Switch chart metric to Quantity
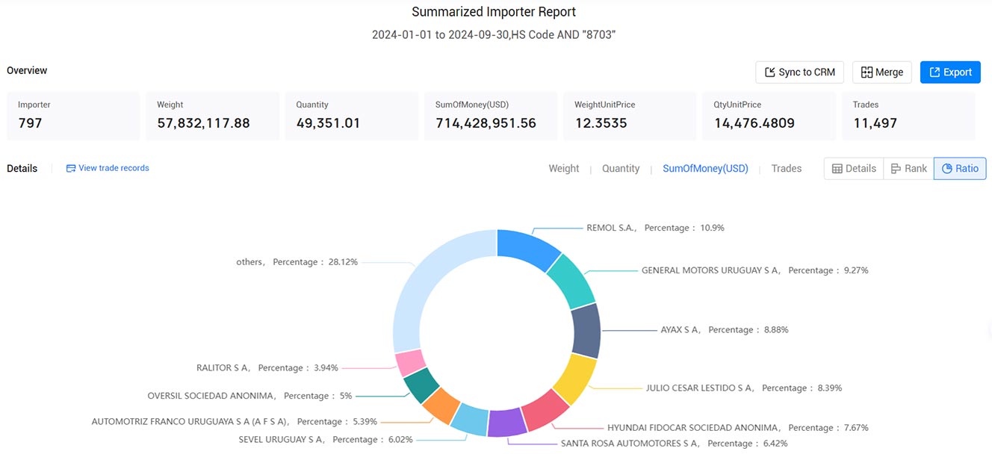 621,169
